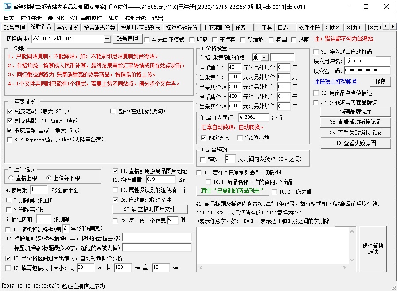Open the 切换店铺 account dropdown
Viewport: 397px width, 291px height.
[x=107, y=39]
